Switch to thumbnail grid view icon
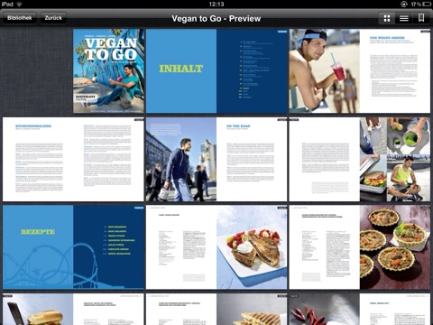Image resolution: width=433 pixels, height=325 pixels. click(x=387, y=18)
